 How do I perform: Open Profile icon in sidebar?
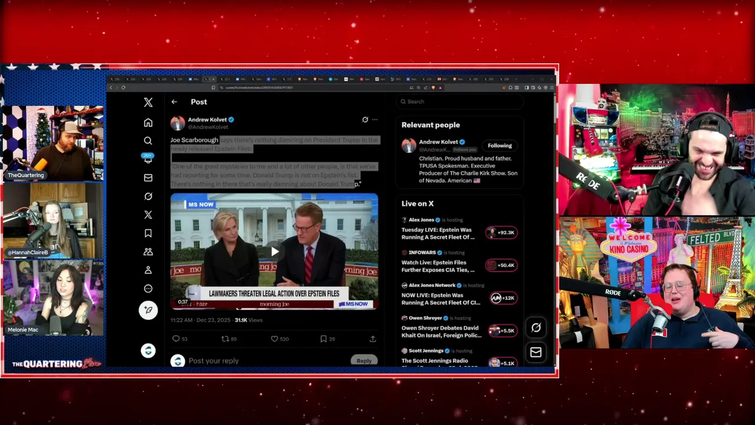(x=148, y=270)
